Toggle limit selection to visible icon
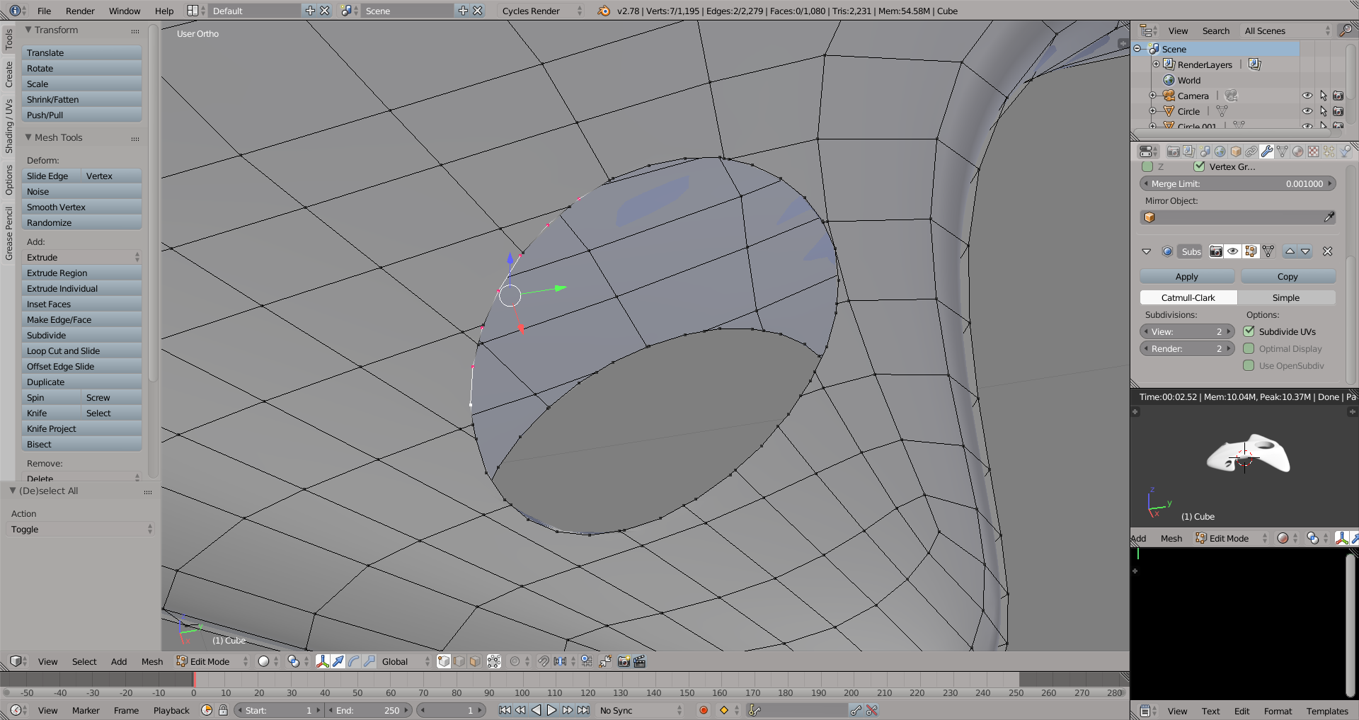The width and height of the screenshot is (1359, 720). tap(494, 661)
